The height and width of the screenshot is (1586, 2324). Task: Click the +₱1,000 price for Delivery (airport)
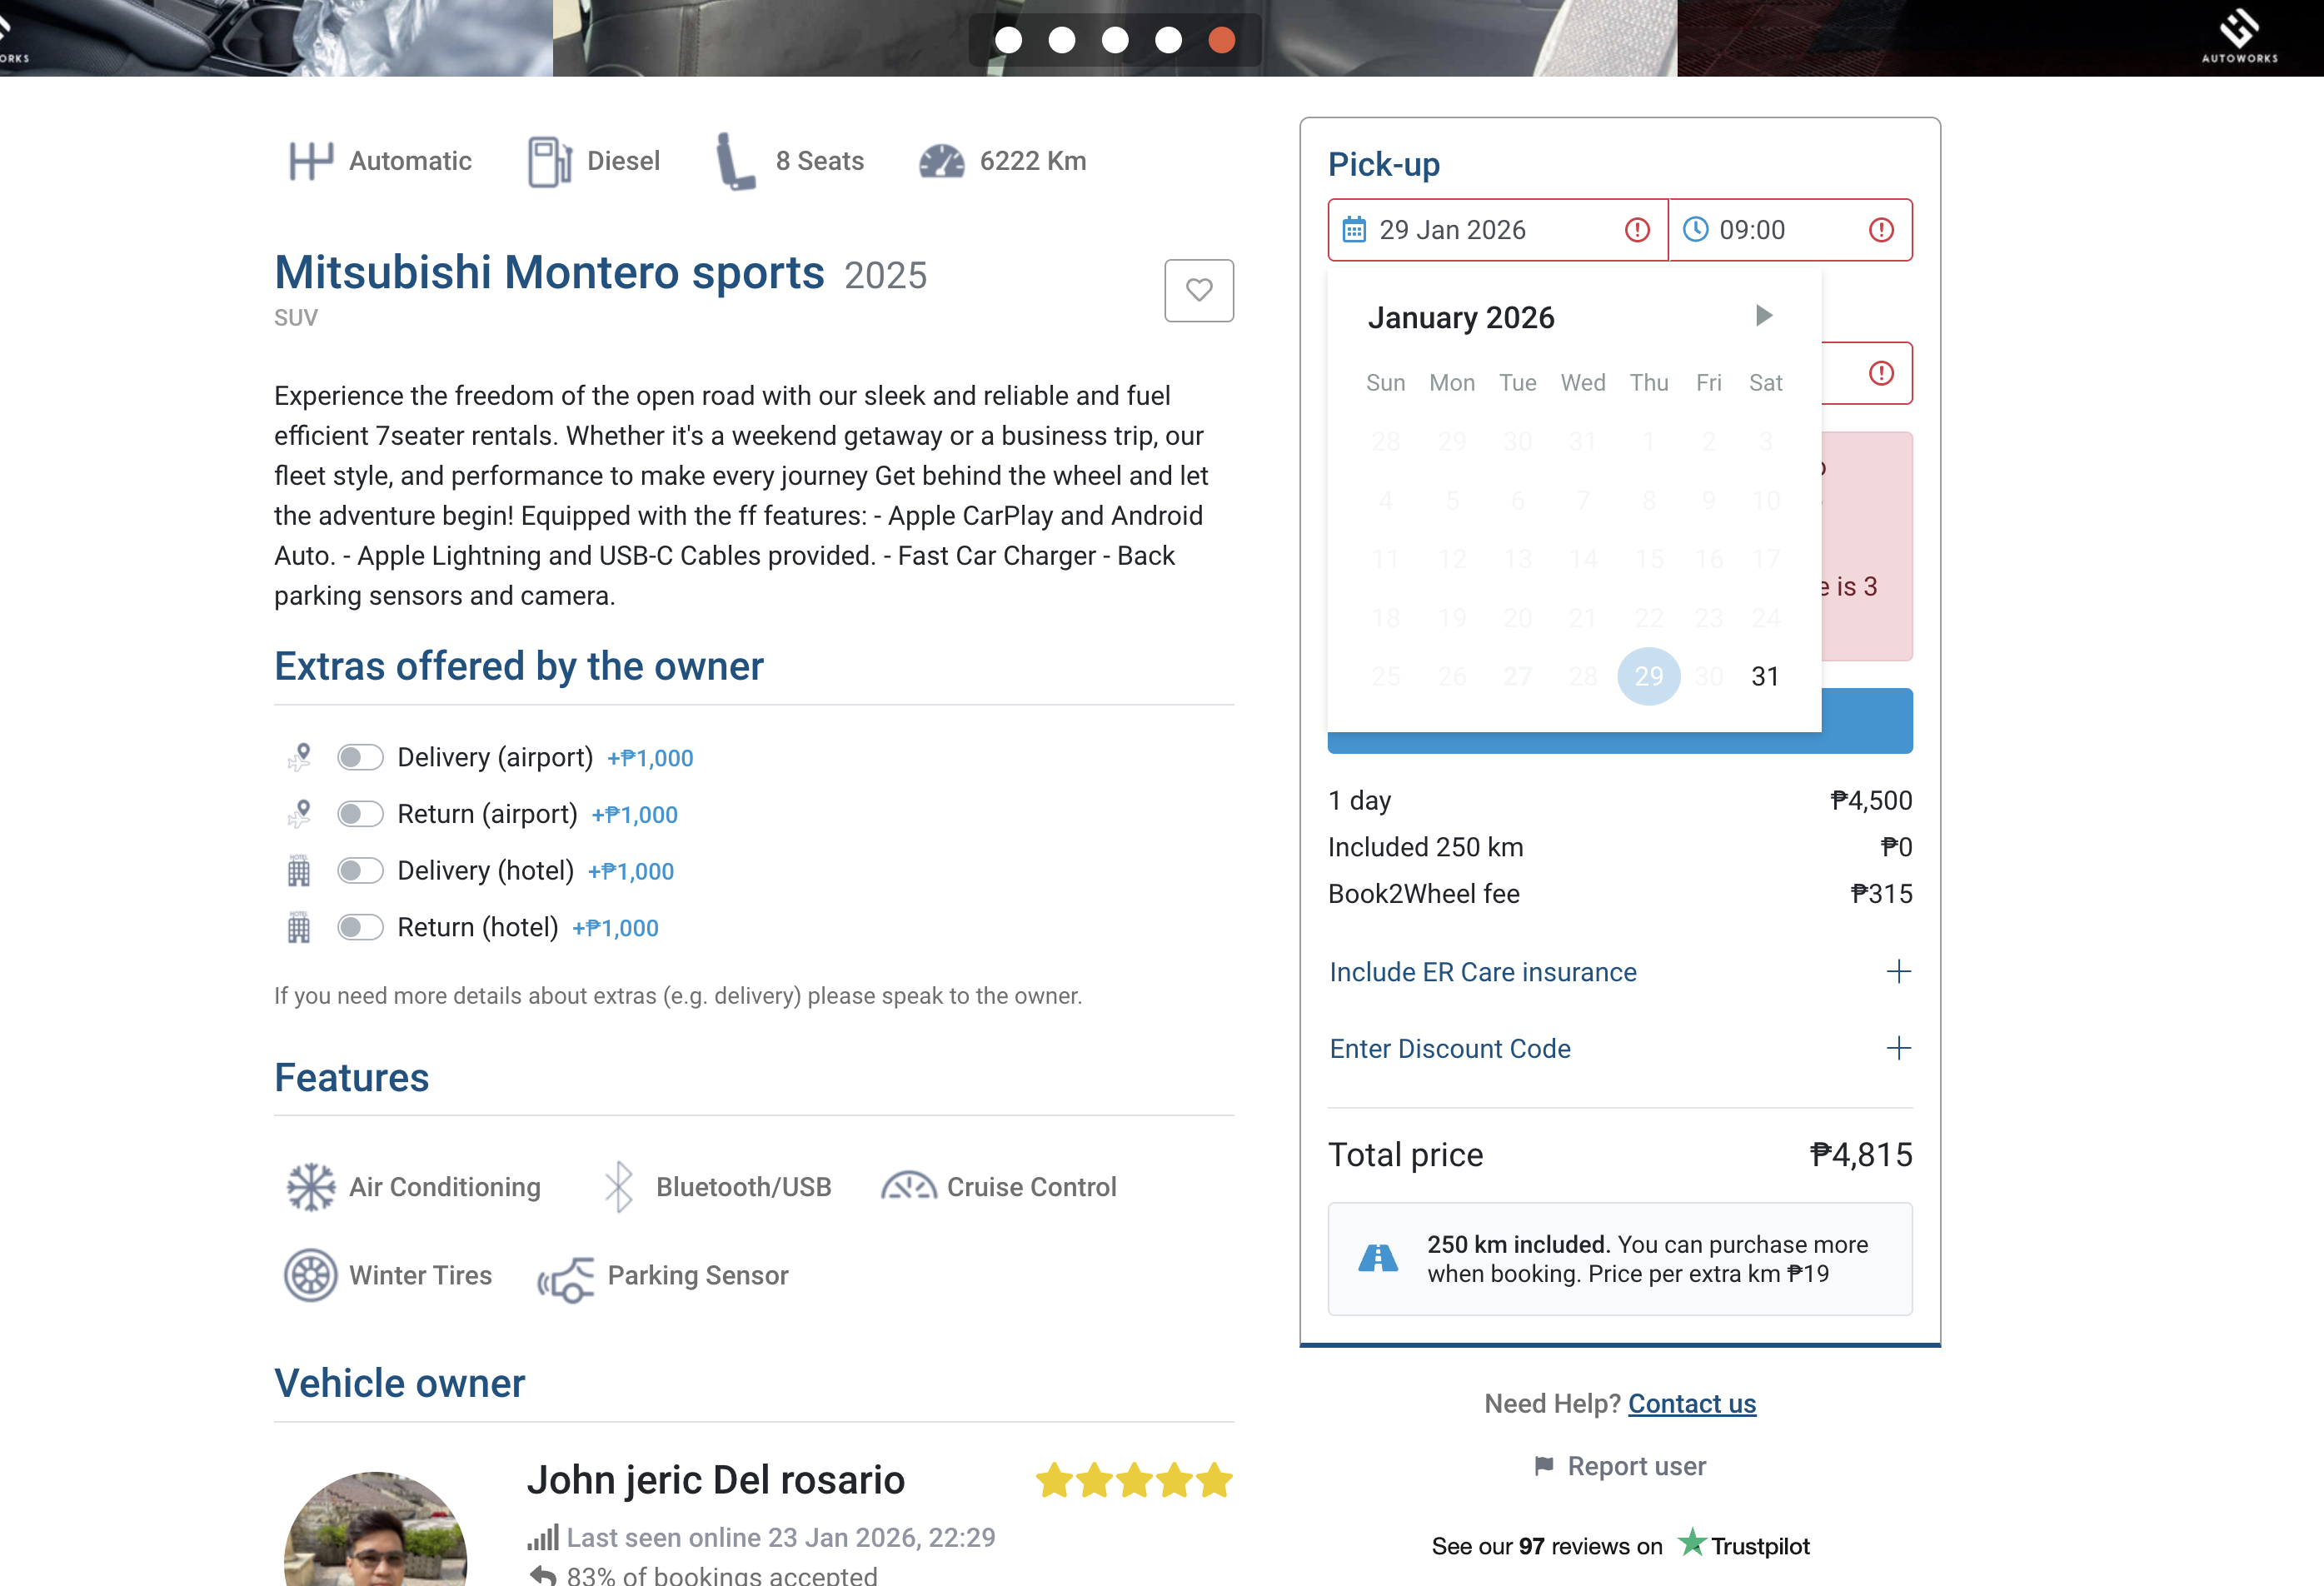pyautogui.click(x=650, y=758)
